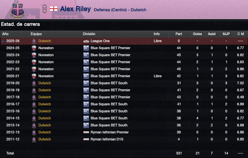Click Nuneaton badge in the 2024-25 row
The width and height of the screenshot is (248, 158).
tap(34, 48)
